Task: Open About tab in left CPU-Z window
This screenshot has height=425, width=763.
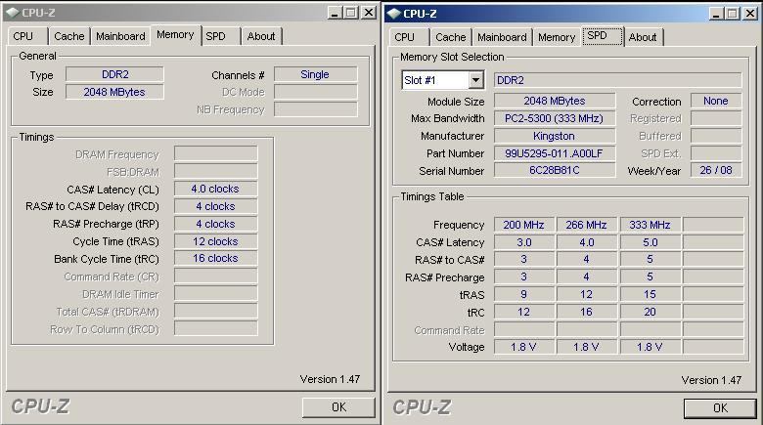Action: click(261, 36)
